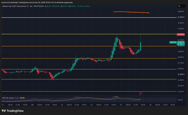Screen dimensions: 188x115
Task: Click the 8,600% price axis label
Action: [x=181, y=69]
